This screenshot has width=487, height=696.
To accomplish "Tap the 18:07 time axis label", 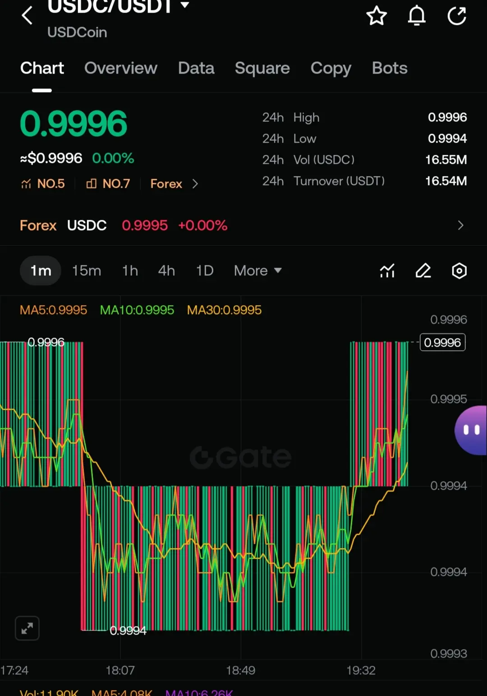I will [x=120, y=670].
